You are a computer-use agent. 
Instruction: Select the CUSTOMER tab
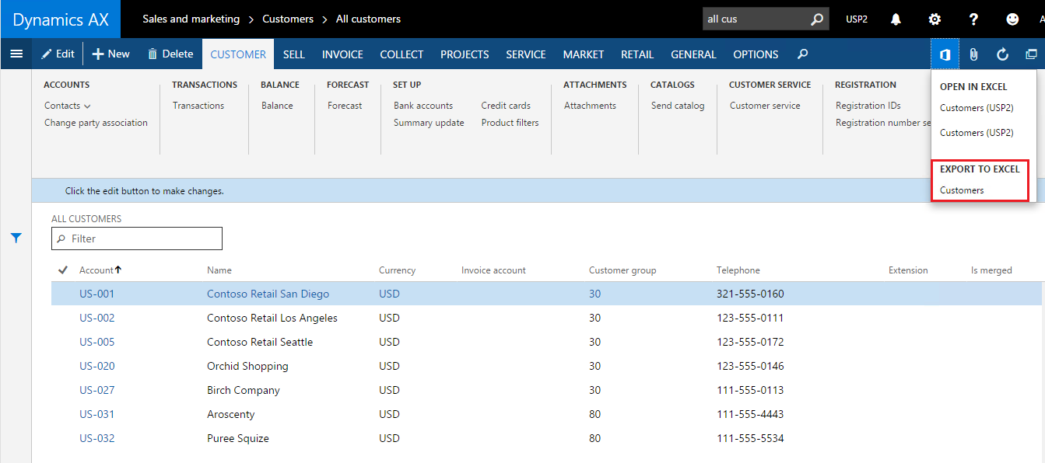(238, 54)
